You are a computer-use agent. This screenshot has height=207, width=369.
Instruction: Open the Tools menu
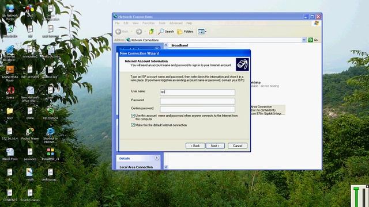pos(162,23)
